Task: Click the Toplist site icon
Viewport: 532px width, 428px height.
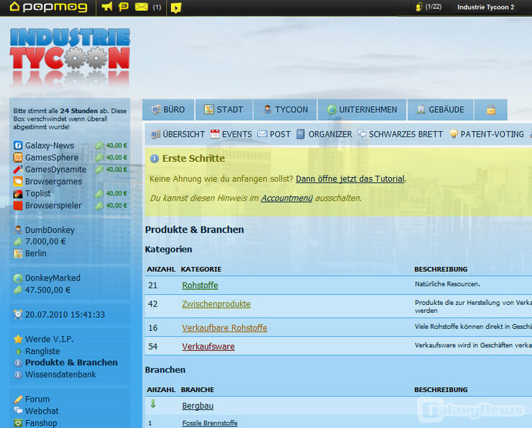Action: click(18, 193)
